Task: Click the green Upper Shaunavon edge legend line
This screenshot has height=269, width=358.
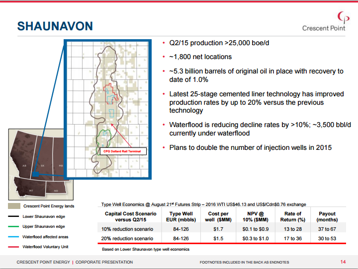Action: click(x=13, y=226)
